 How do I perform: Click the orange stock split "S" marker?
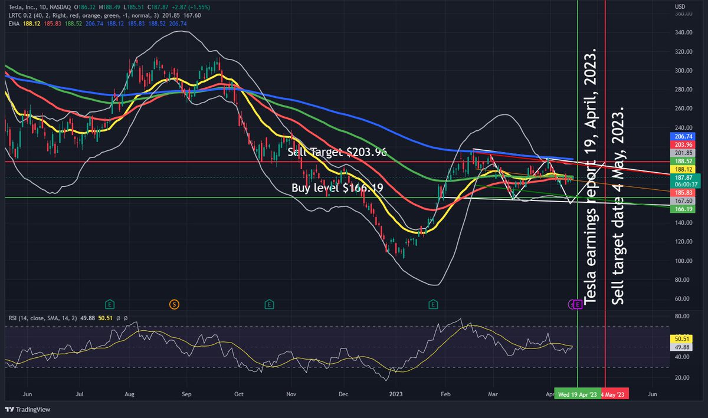(174, 304)
